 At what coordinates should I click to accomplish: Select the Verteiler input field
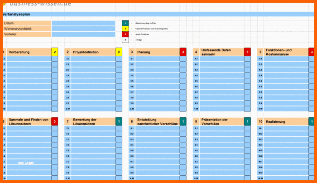[83, 34]
